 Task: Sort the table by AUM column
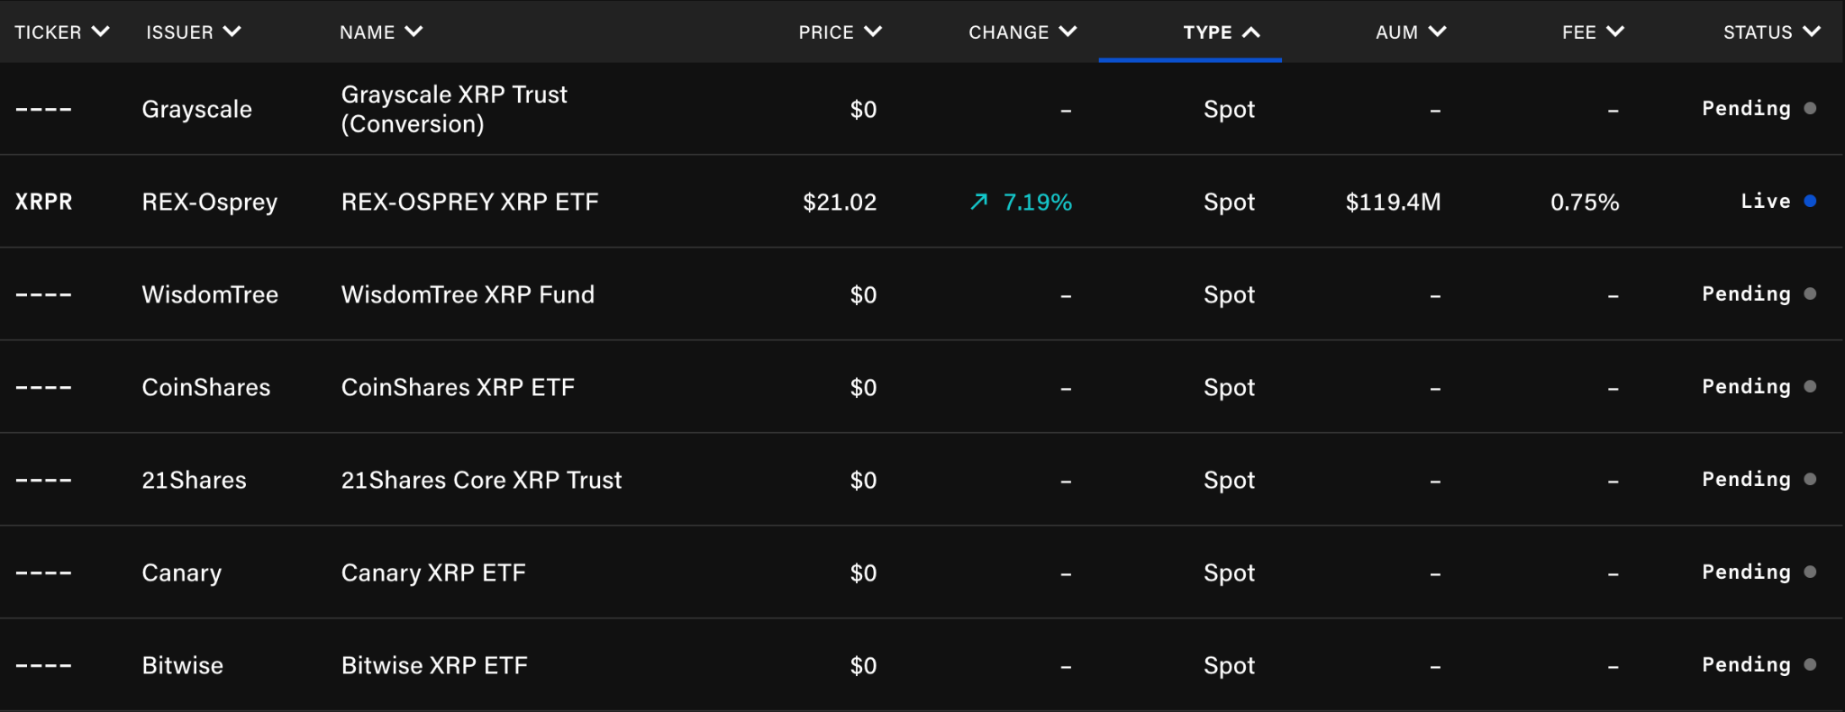pyautogui.click(x=1411, y=32)
